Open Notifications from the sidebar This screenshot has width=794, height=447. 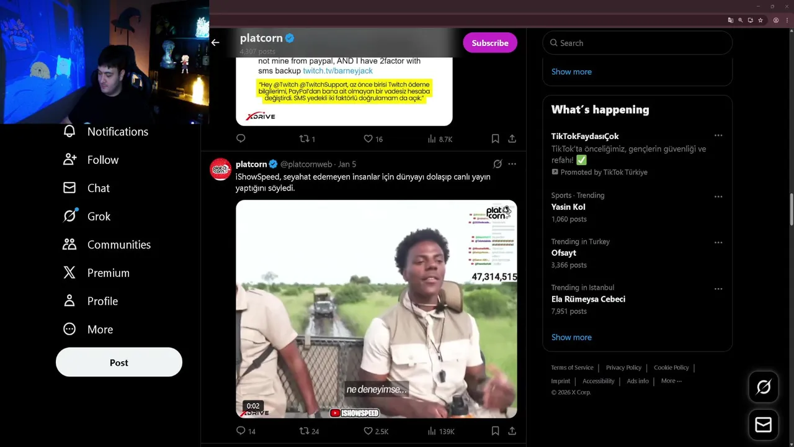pyautogui.click(x=105, y=132)
